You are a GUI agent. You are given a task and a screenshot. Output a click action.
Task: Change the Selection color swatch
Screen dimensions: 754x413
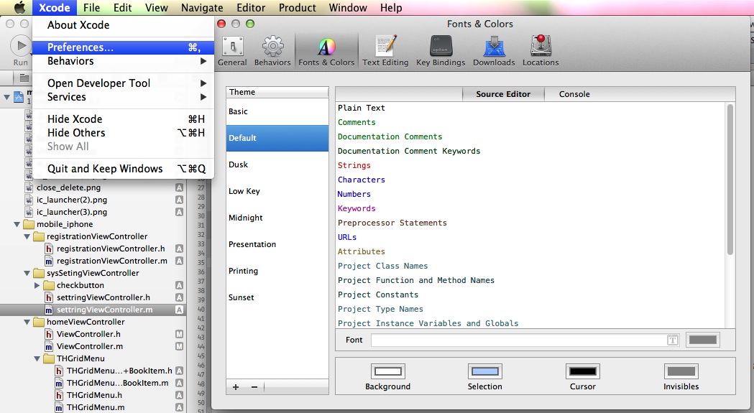coord(484,371)
